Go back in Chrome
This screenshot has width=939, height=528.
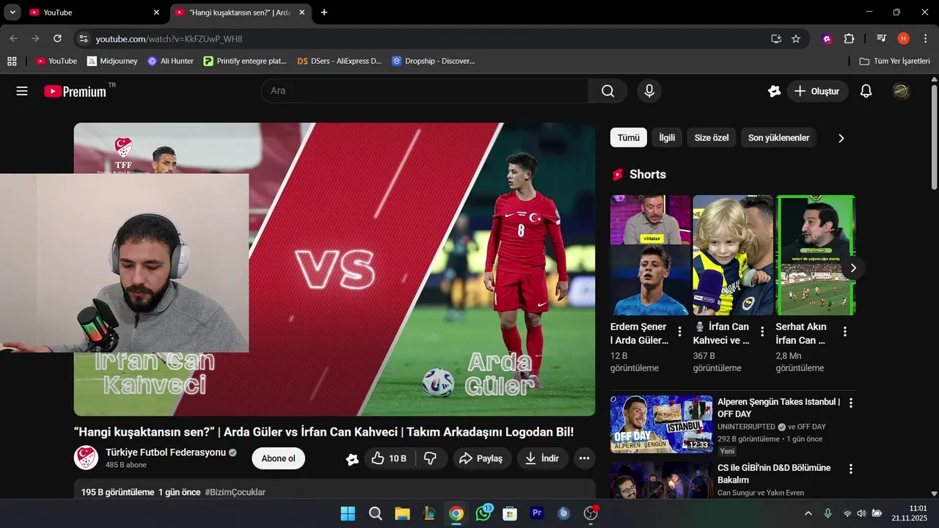coord(13,38)
